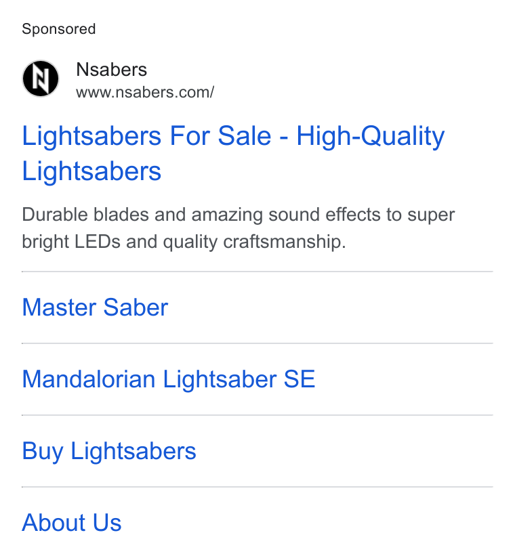Click the Sponsored label
This screenshot has width=515, height=558.
click(x=59, y=29)
